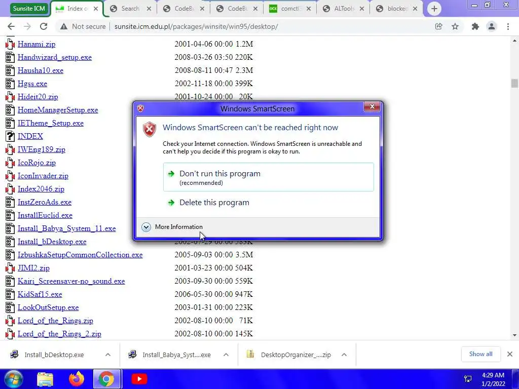
Task: Open the Install_bDesktop.exe downloaded file
Action: click(x=54, y=355)
